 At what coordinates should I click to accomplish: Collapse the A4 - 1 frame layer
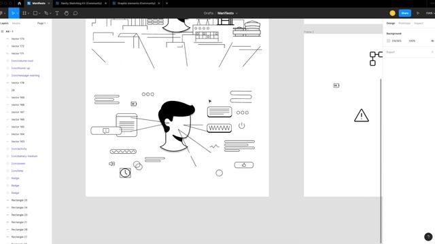point(2,32)
